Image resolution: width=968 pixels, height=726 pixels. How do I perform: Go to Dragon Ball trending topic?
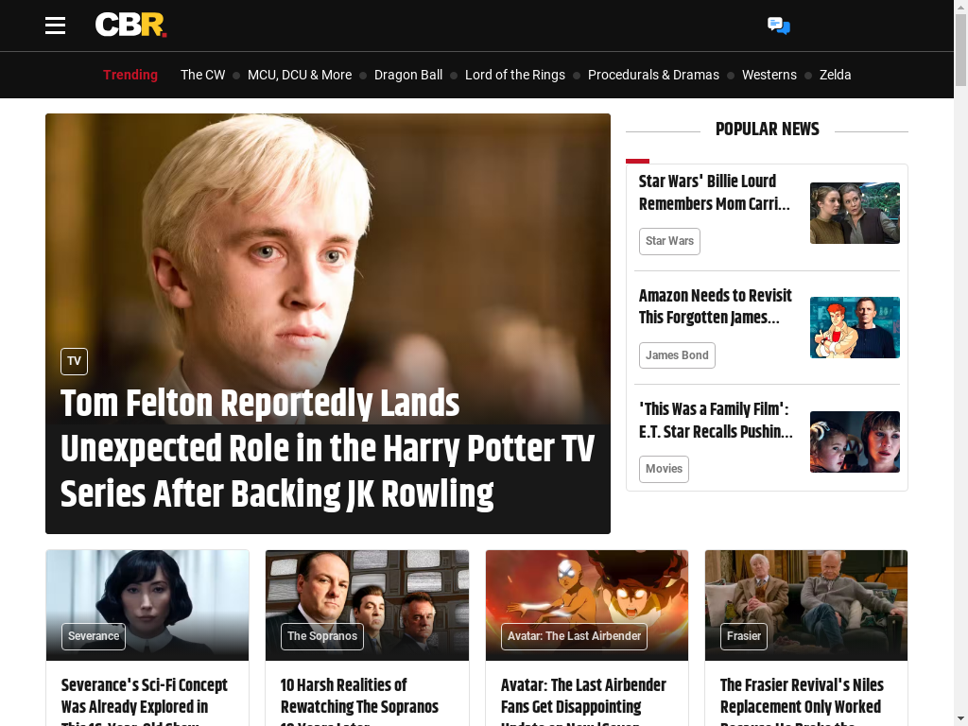(x=408, y=75)
